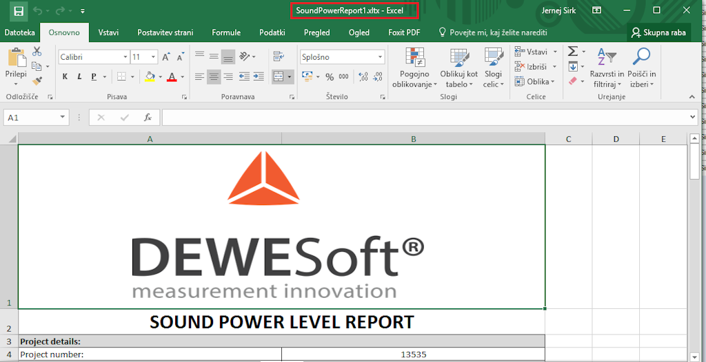Redo the action in Quick Access toolbar
Image resolution: width=706 pixels, height=362 pixels.
[59, 11]
